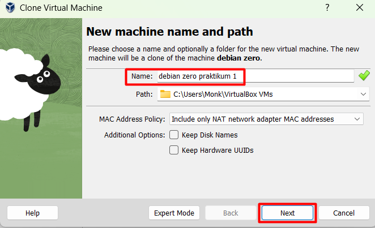This screenshot has width=375, height=228.
Task: Open the Path dropdown arrow
Action: point(363,94)
